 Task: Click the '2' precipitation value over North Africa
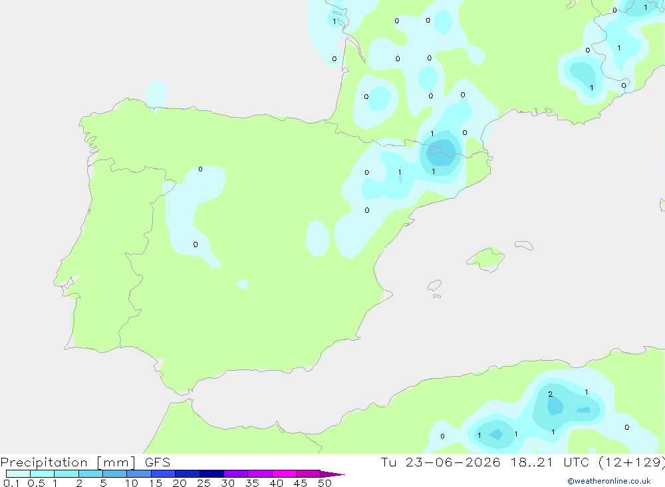550,394
